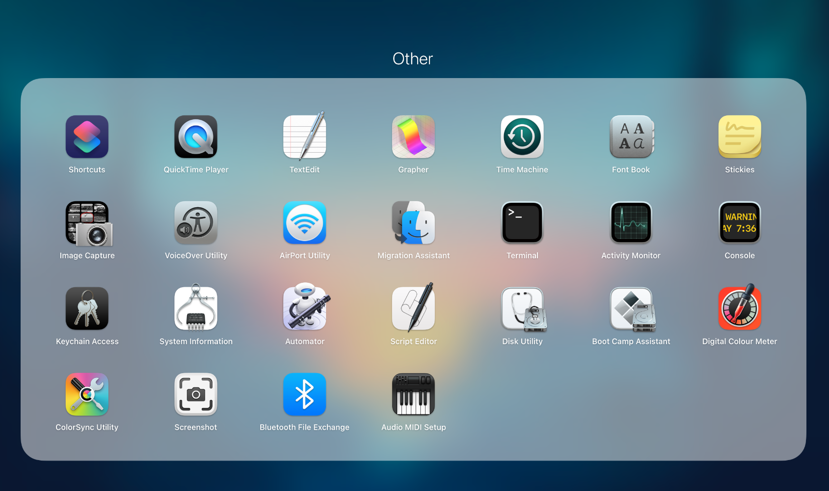Image resolution: width=829 pixels, height=491 pixels.
Task: Launch the Grapher app
Action: [x=413, y=137]
